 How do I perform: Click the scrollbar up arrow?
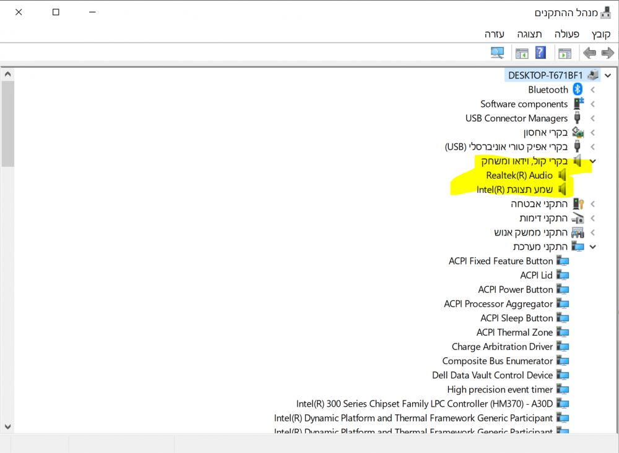pos(7,74)
